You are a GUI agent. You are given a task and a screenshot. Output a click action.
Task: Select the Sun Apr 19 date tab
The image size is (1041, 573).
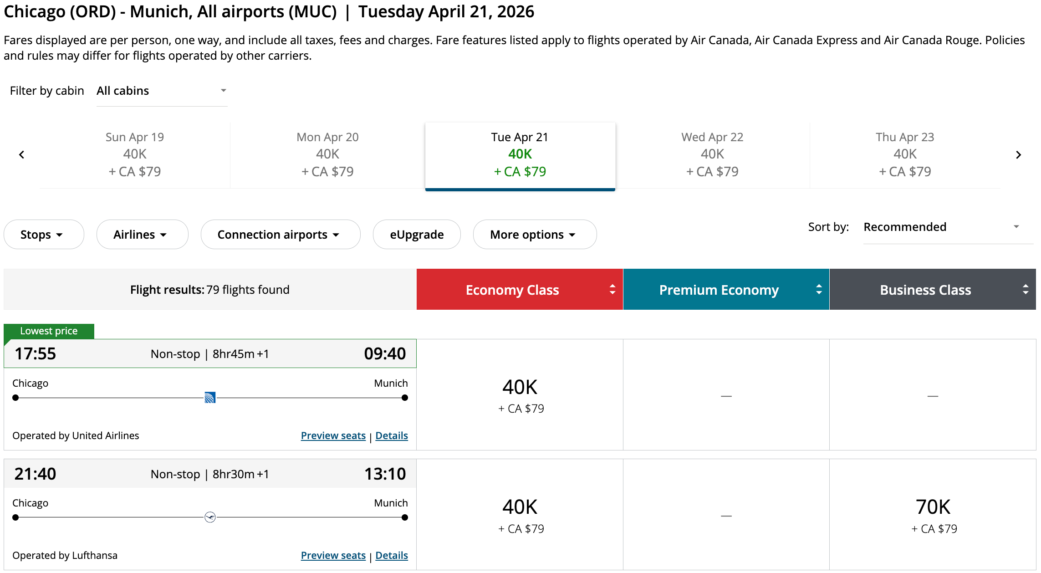pos(135,155)
